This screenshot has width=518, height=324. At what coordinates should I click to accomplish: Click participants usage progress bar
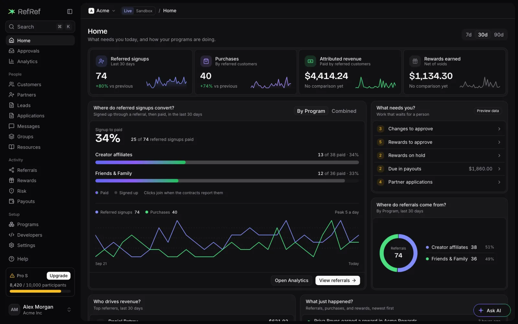pyautogui.click(x=40, y=291)
